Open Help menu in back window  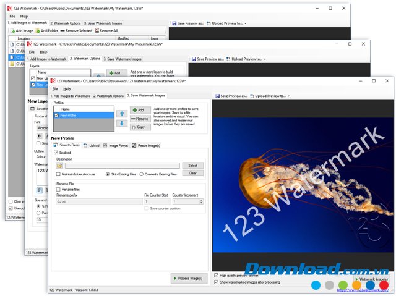pyautogui.click(x=24, y=17)
